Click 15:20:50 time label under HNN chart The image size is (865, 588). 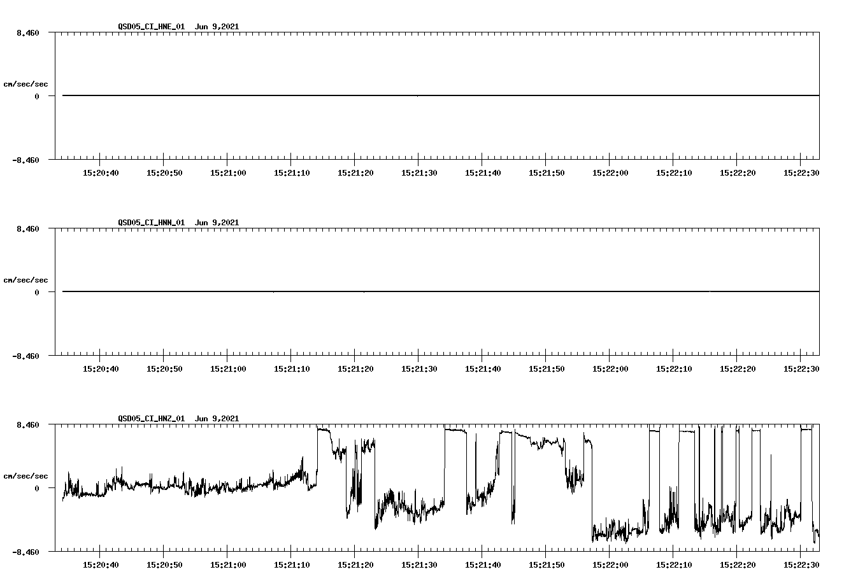coord(164,368)
